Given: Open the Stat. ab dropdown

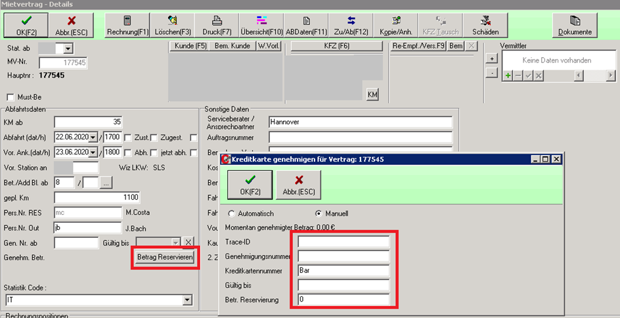Looking at the screenshot, I should [x=67, y=49].
